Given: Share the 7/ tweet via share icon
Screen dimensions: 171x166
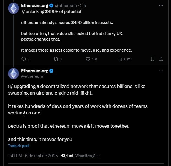Looking at the screenshot, I should pos(161,59).
